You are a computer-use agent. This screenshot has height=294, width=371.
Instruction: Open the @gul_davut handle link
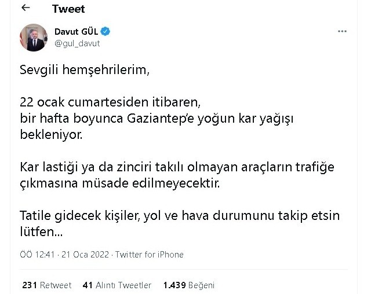(x=78, y=42)
